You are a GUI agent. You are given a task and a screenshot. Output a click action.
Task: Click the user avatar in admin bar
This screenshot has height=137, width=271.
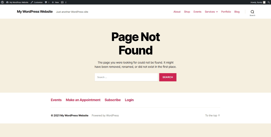point(264,2)
